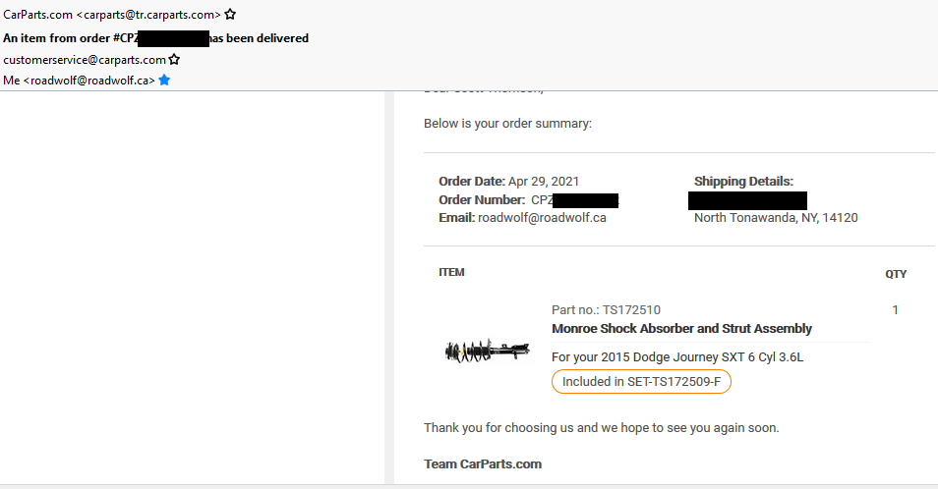
Task: Click the email subject line
Action: pos(156,38)
